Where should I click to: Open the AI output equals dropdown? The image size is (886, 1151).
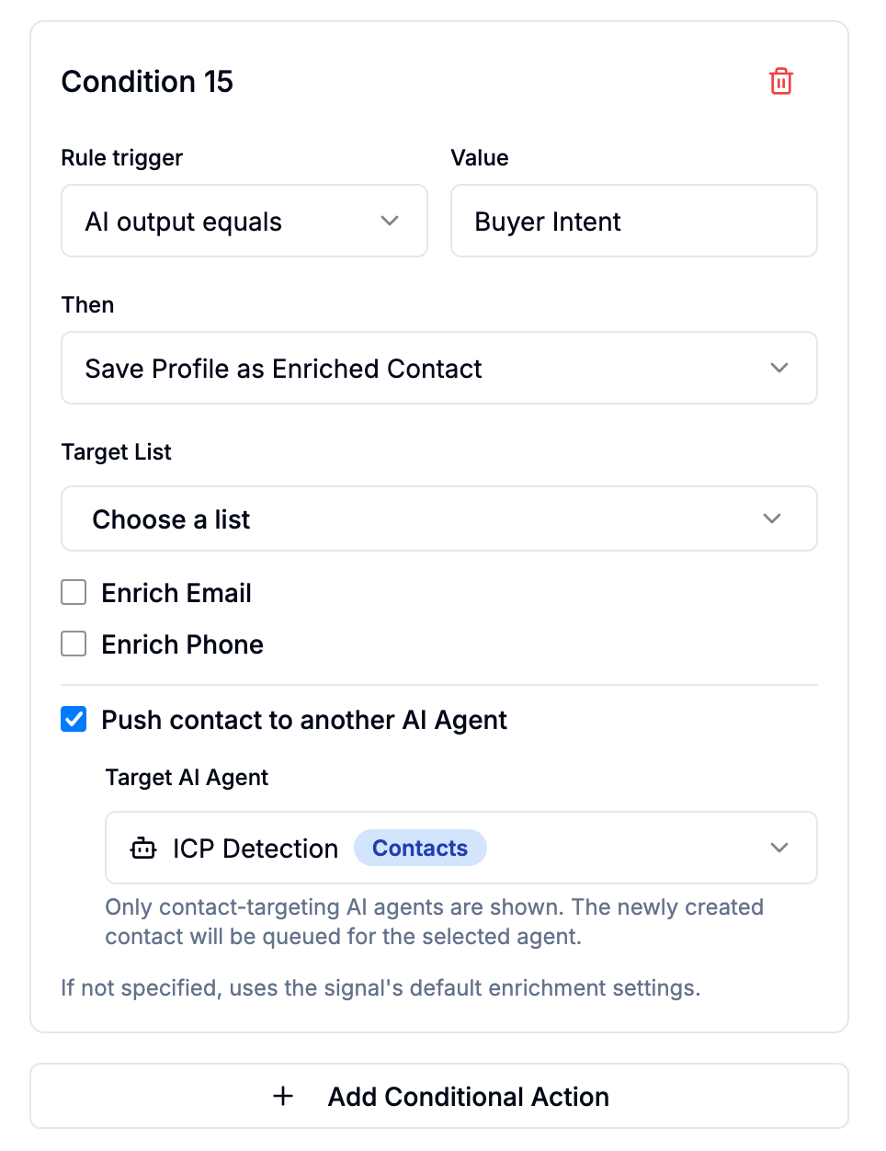point(244,221)
